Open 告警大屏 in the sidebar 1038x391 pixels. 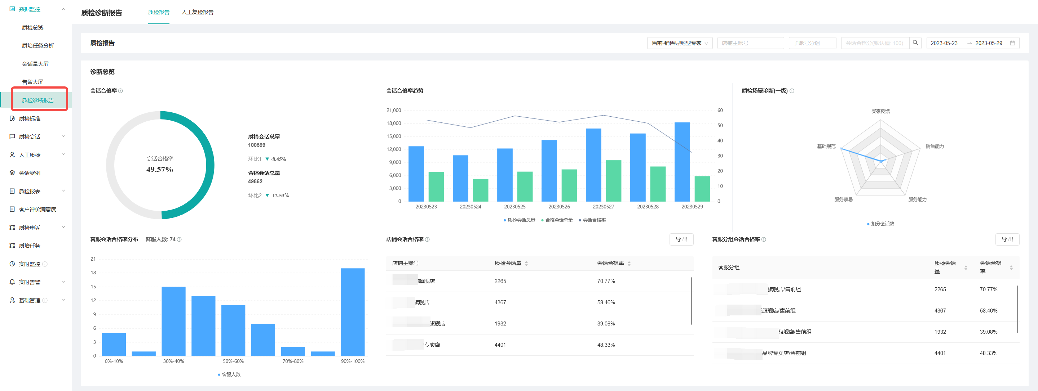click(33, 82)
